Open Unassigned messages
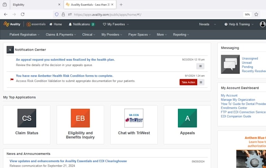The image size is (266, 168). coord(250,58)
